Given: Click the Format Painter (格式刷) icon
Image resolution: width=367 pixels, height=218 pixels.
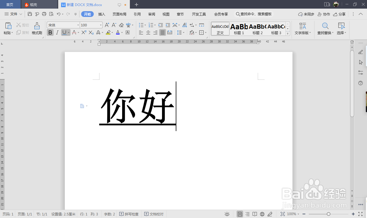Looking at the screenshot, I should click(37, 26).
